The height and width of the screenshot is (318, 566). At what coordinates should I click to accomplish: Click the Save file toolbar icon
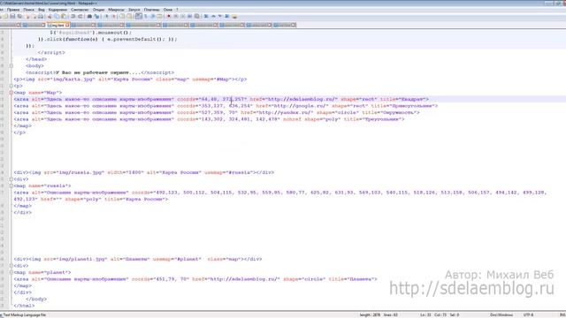(12, 16)
